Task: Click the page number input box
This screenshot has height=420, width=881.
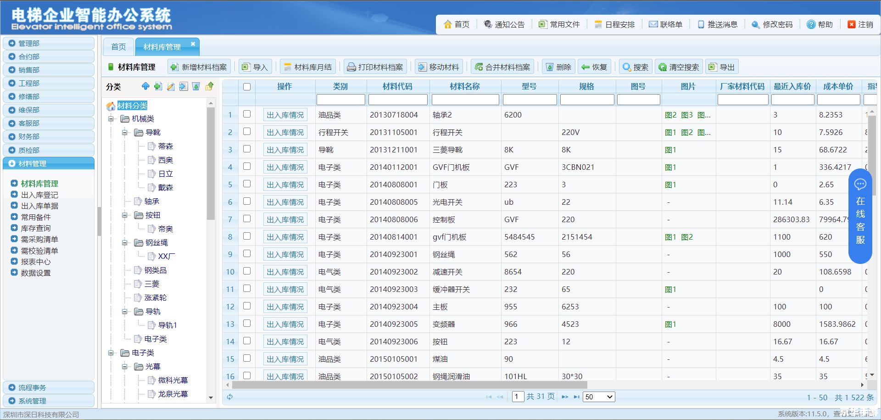Action: click(518, 397)
